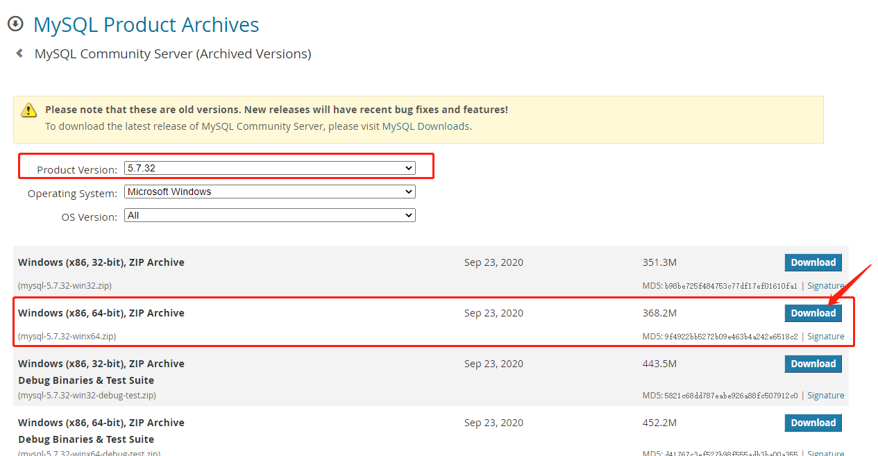
Task: Click the Product Version label
Action: pyautogui.click(x=77, y=170)
